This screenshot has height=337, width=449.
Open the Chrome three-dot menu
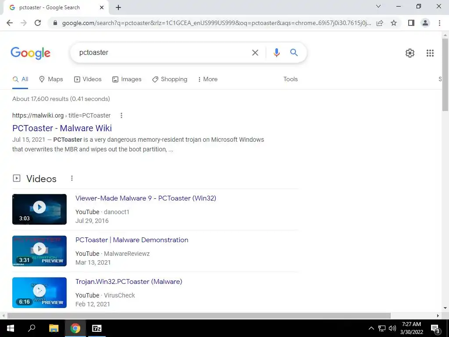[439, 23]
